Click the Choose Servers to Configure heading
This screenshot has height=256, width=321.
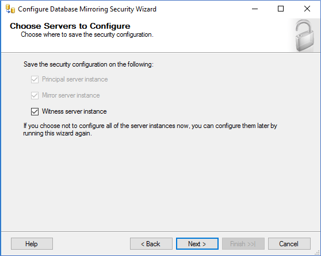tap(70, 26)
